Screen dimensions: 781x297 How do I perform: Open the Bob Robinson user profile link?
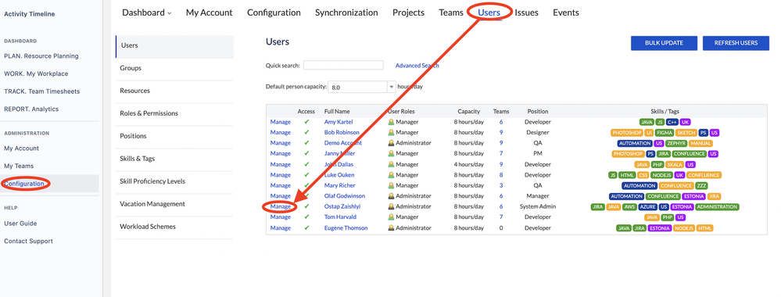[x=342, y=133]
